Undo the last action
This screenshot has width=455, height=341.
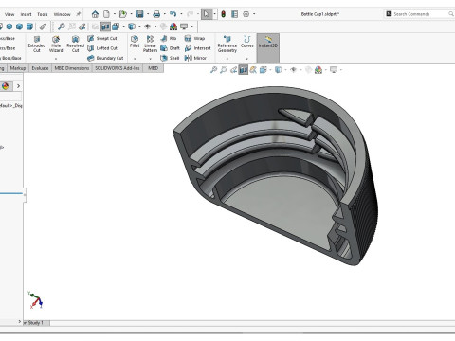tap(173, 14)
